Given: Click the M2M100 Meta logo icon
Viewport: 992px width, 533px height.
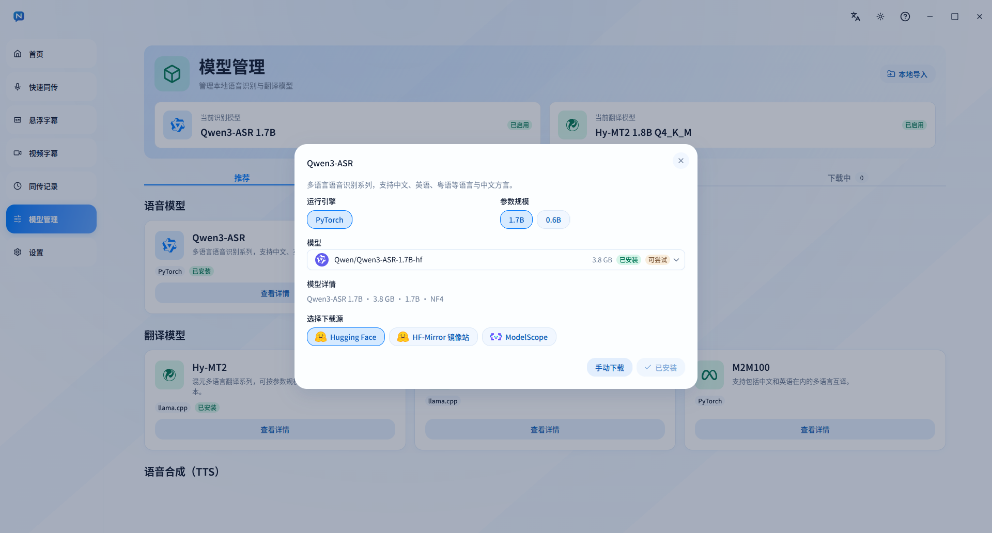Looking at the screenshot, I should 709,375.
